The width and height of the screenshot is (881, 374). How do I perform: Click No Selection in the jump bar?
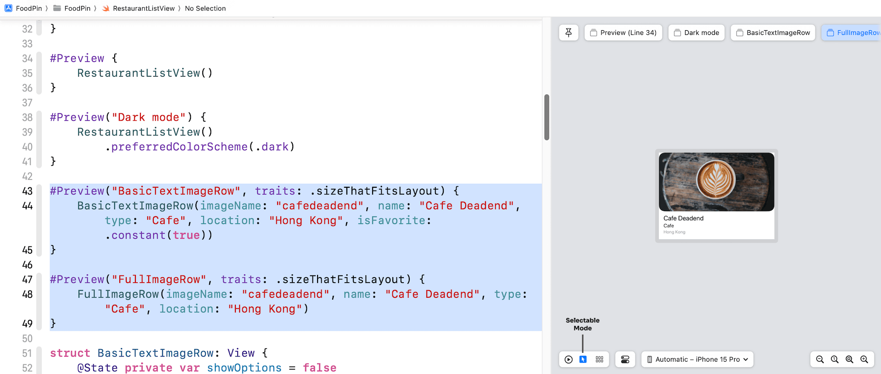coord(205,8)
